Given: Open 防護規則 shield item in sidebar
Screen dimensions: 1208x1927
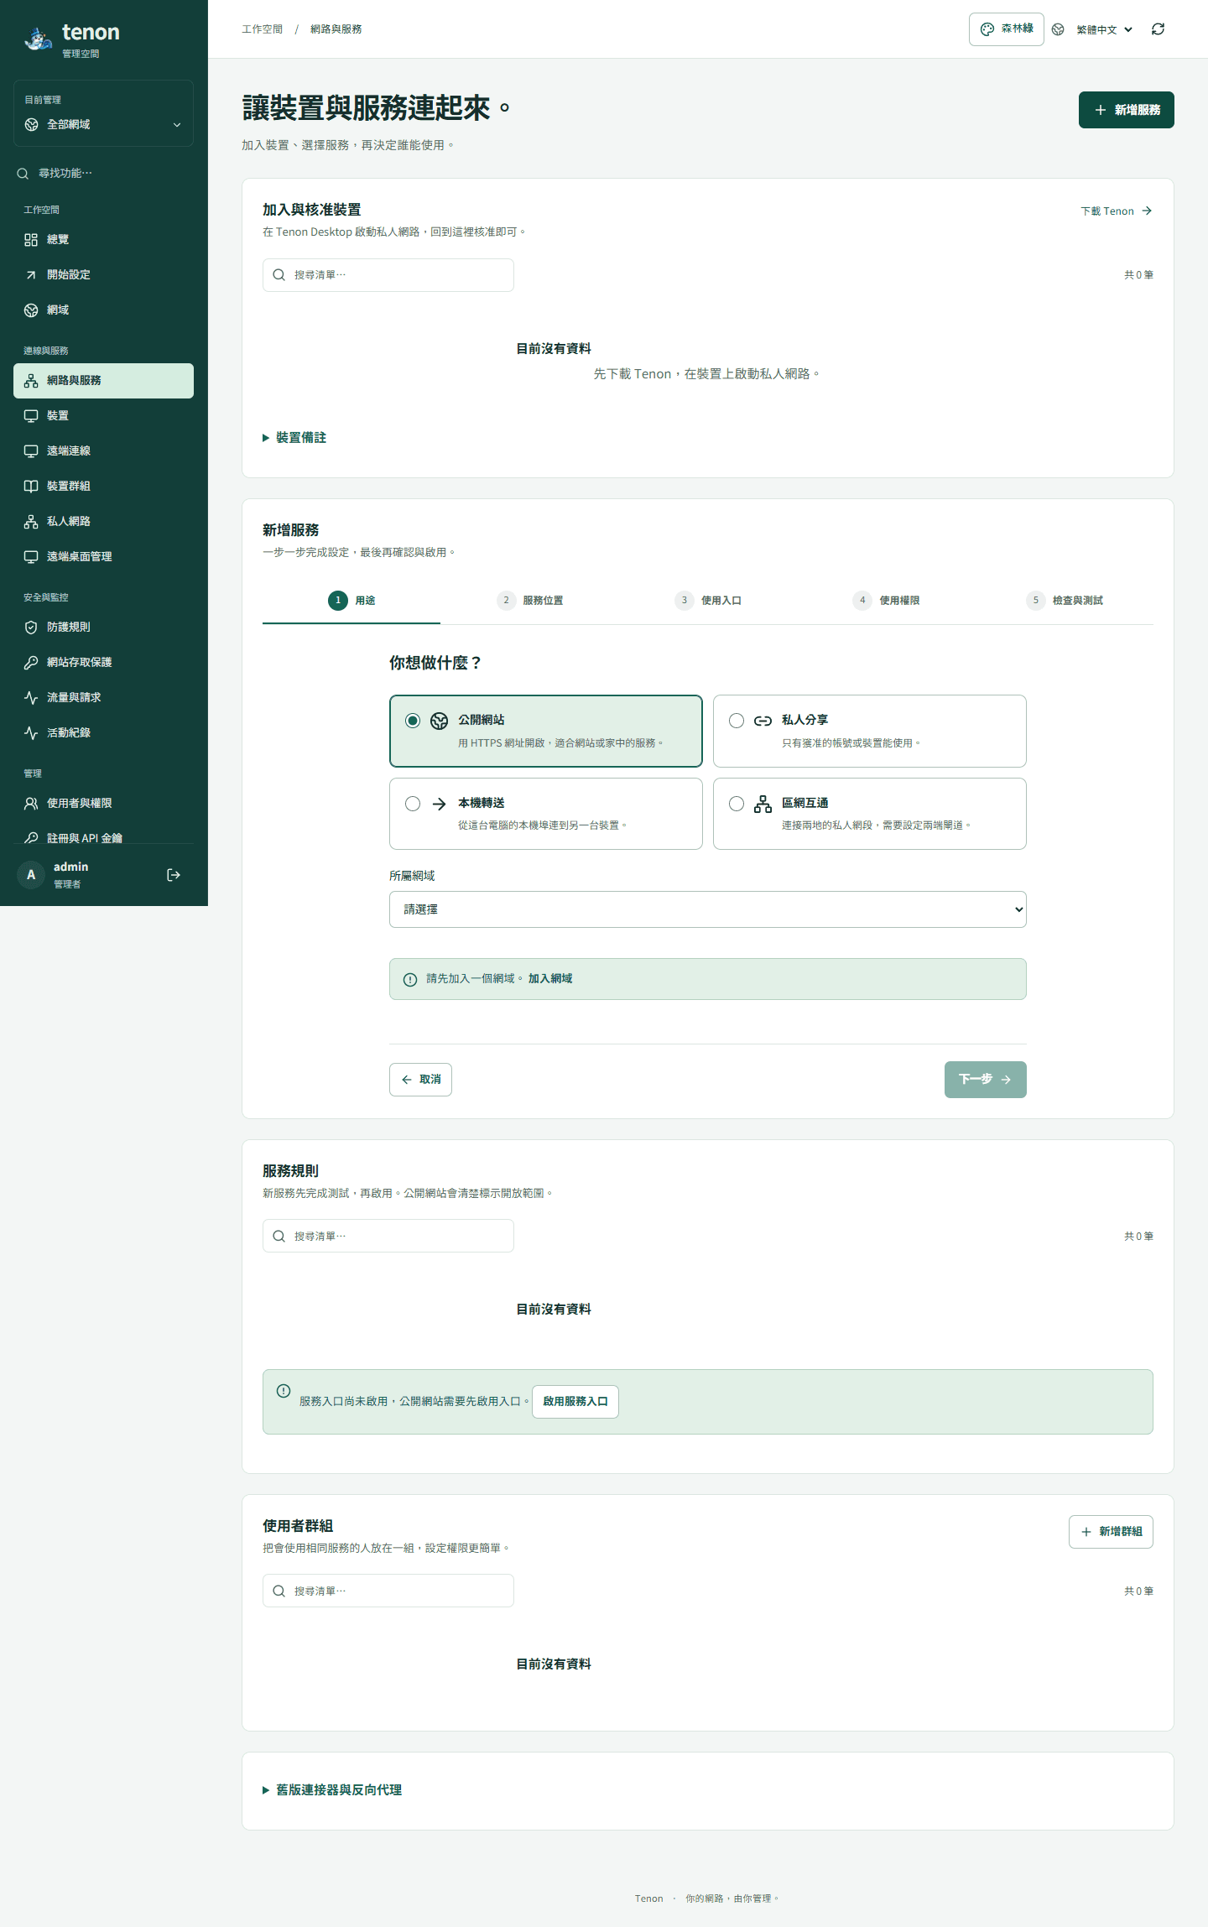Looking at the screenshot, I should click(x=103, y=628).
